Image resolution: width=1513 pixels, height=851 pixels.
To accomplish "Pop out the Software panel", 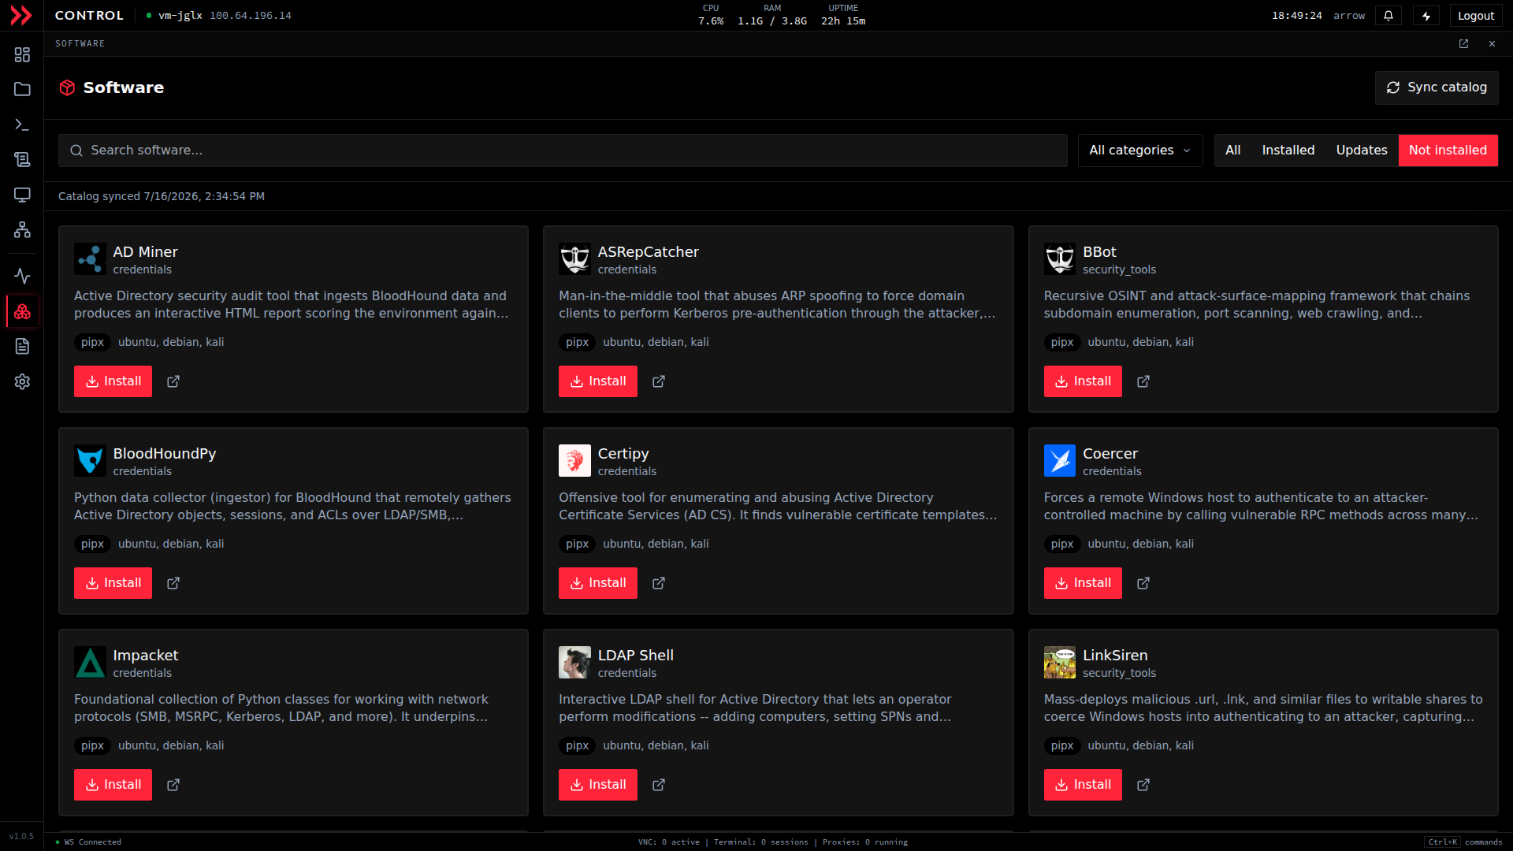I will [1463, 44].
